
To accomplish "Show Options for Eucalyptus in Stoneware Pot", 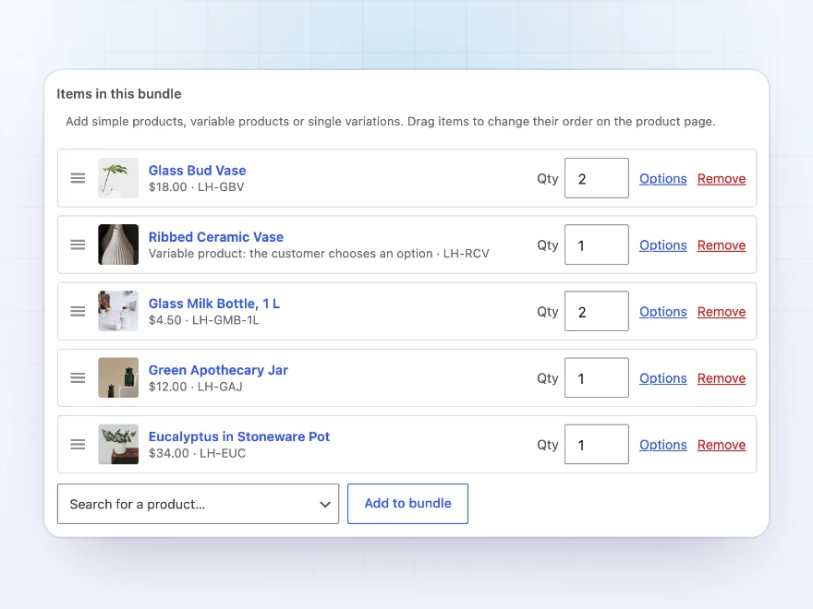I will [x=662, y=445].
